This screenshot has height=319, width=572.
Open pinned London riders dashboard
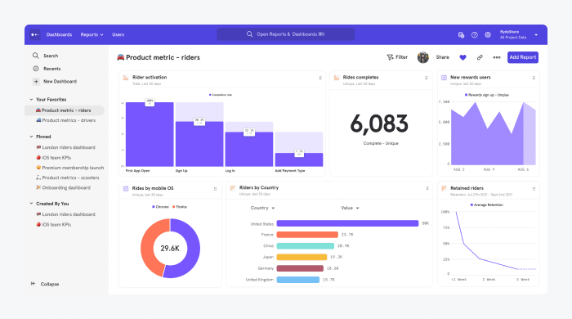(x=65, y=147)
